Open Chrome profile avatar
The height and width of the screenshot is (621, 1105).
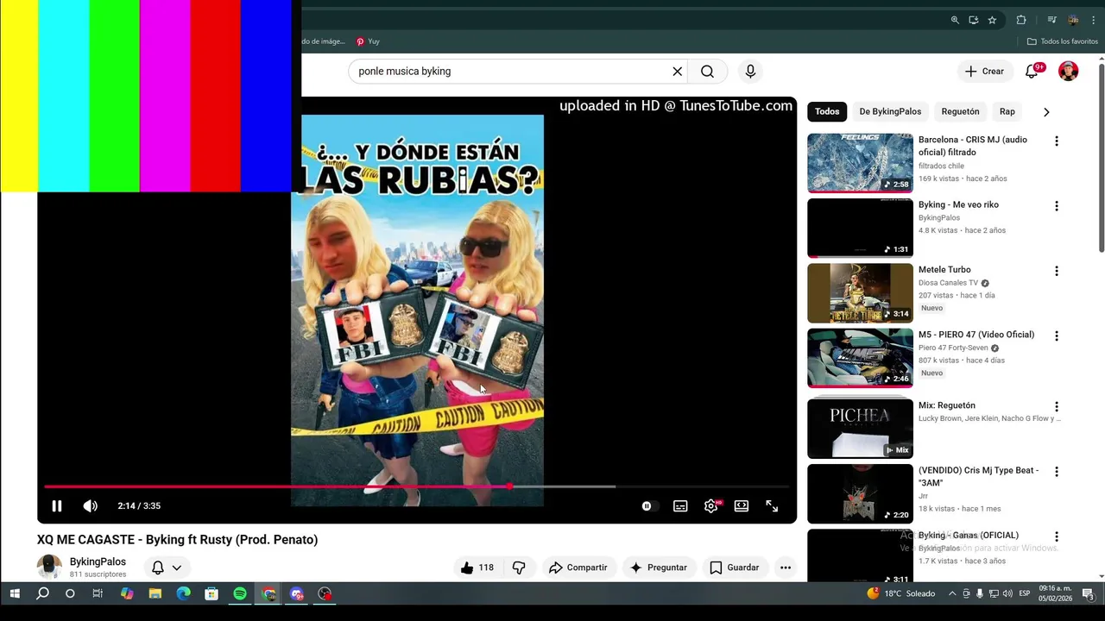click(1073, 20)
